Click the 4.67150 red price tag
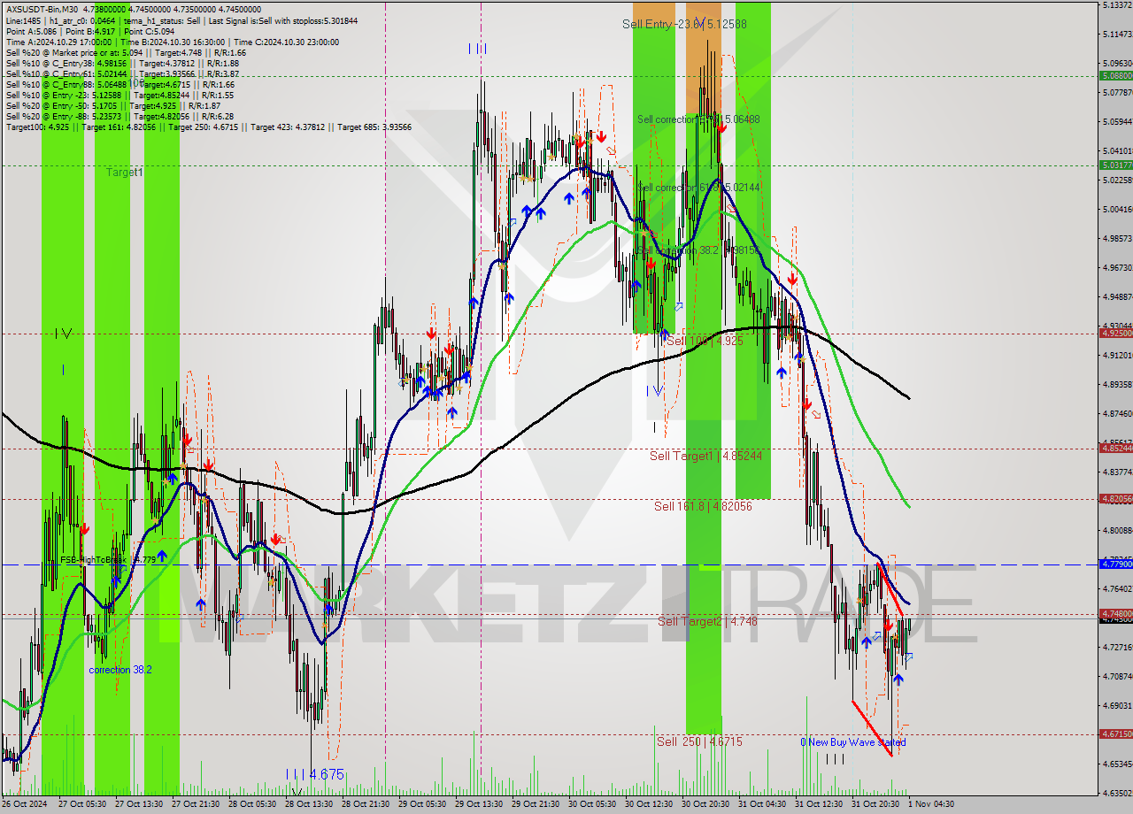1133x814 pixels. coord(1115,733)
